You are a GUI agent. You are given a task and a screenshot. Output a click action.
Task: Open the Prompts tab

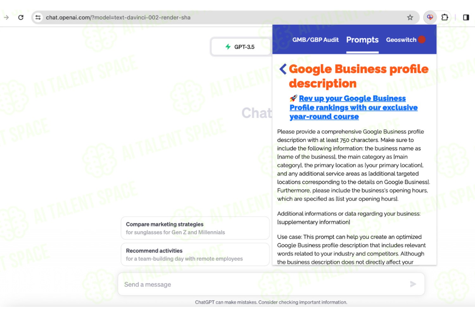[362, 40]
